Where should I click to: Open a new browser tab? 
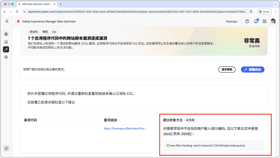click(60, 4)
